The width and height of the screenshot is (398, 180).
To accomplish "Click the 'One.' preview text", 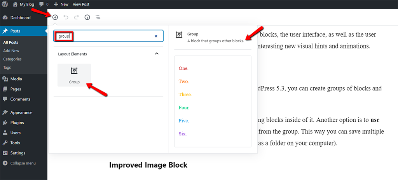I will click(x=183, y=68).
